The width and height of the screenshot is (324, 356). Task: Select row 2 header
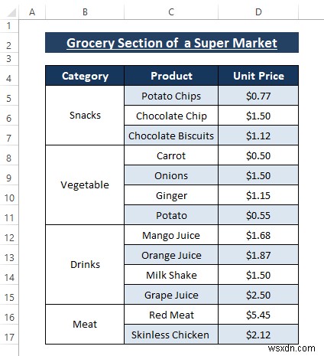click(9, 43)
